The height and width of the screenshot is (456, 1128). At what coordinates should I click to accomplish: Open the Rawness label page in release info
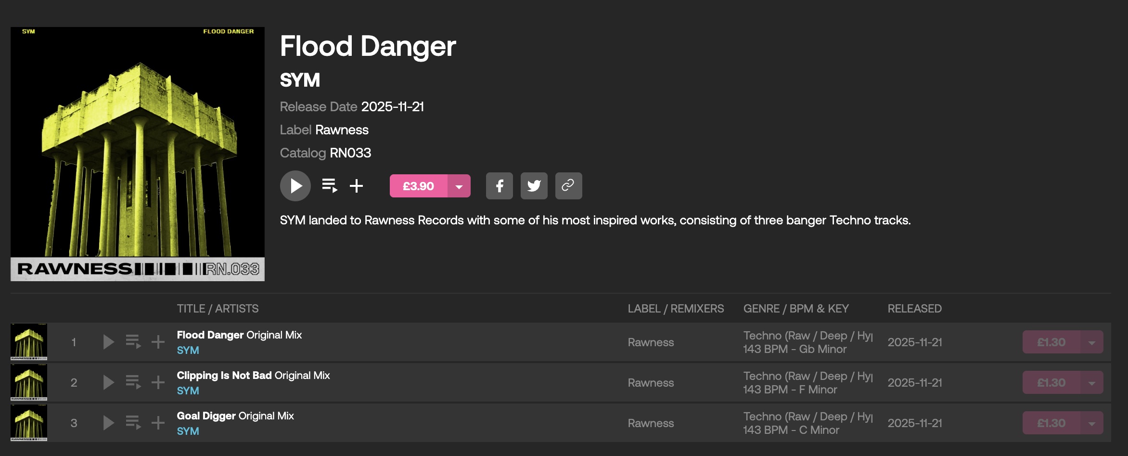pos(342,130)
